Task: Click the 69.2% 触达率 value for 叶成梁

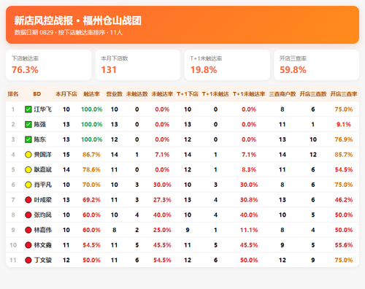Action: (x=91, y=200)
